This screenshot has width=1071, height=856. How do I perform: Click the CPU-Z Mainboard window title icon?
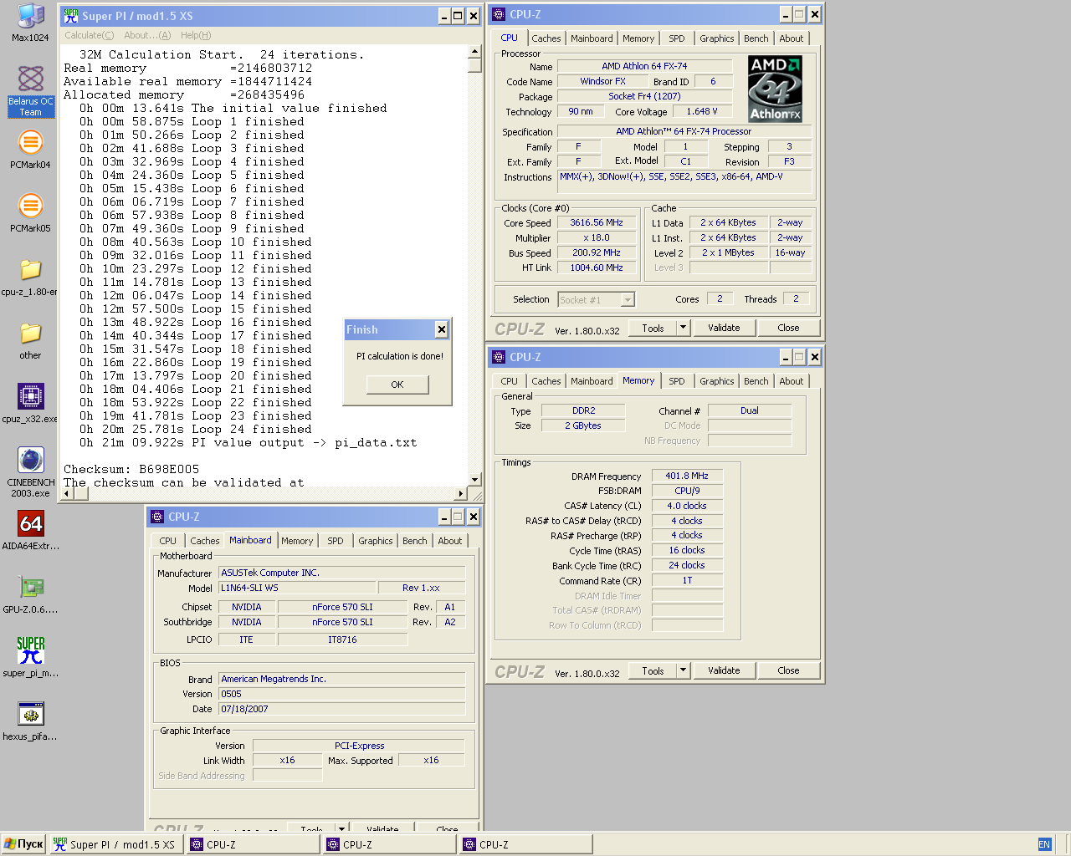tap(157, 517)
